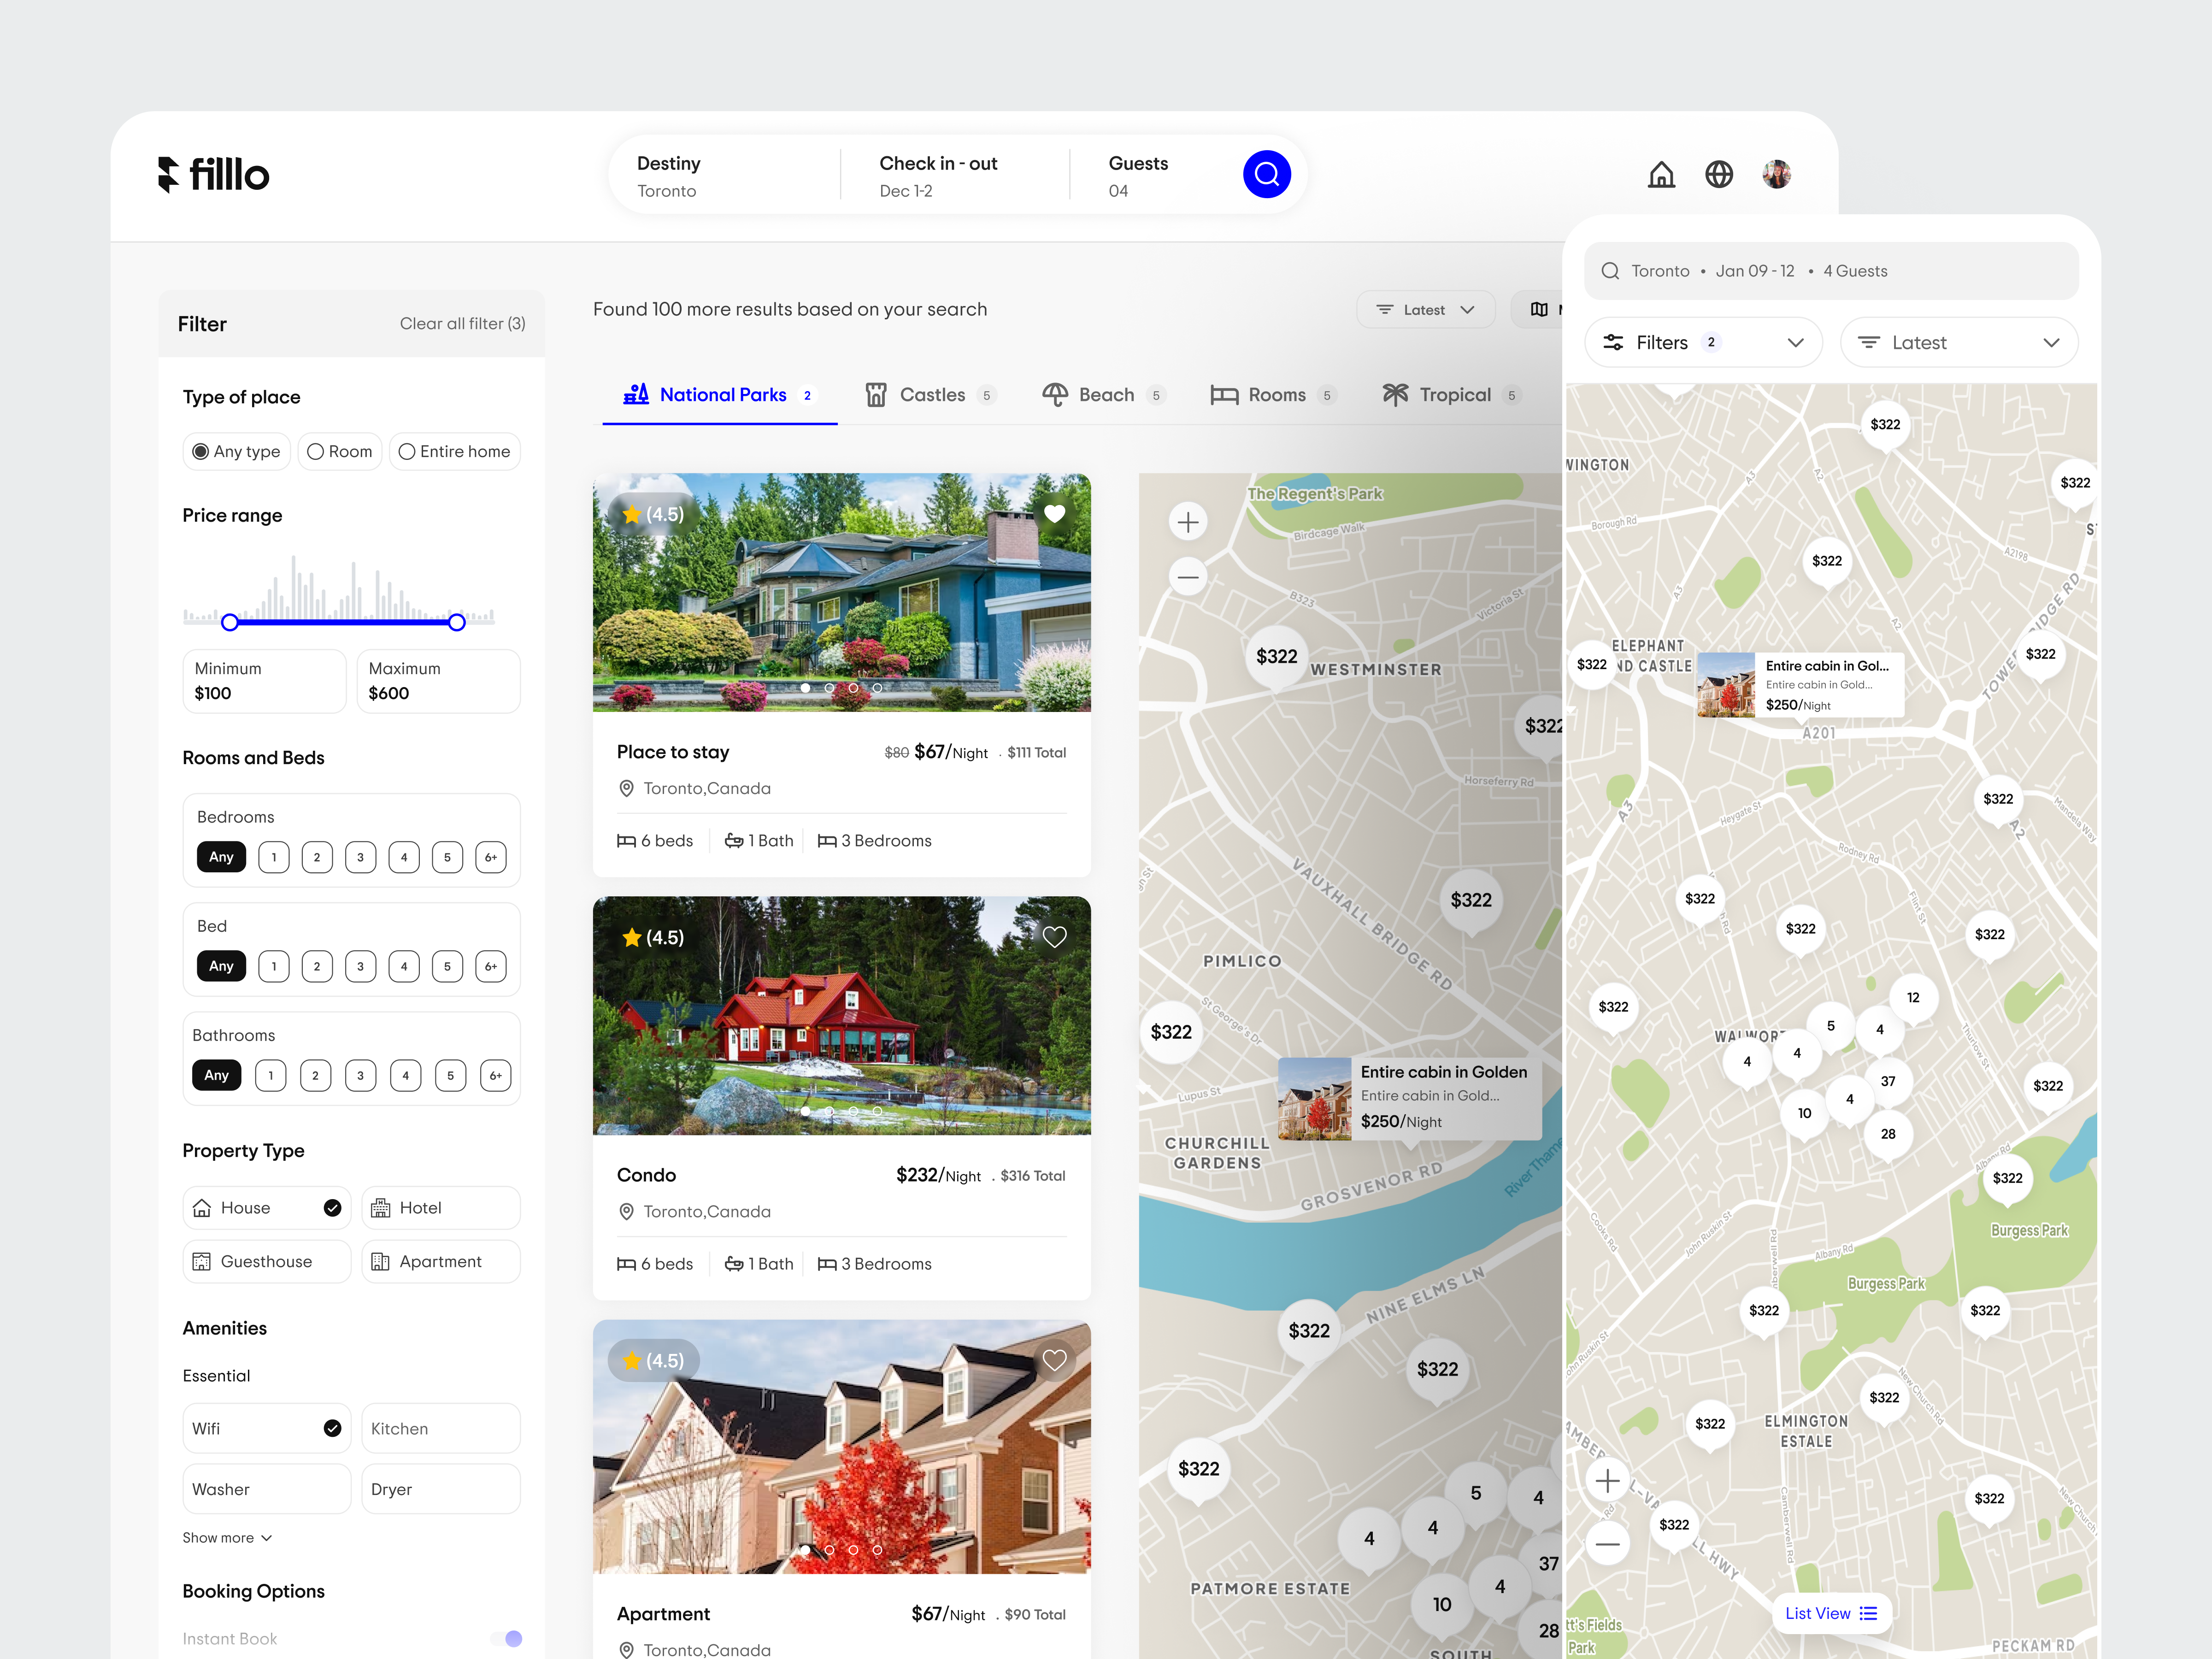This screenshot has height=1659, width=2212.
Task: Zoom in on the map with the plus icon
Action: (1187, 521)
